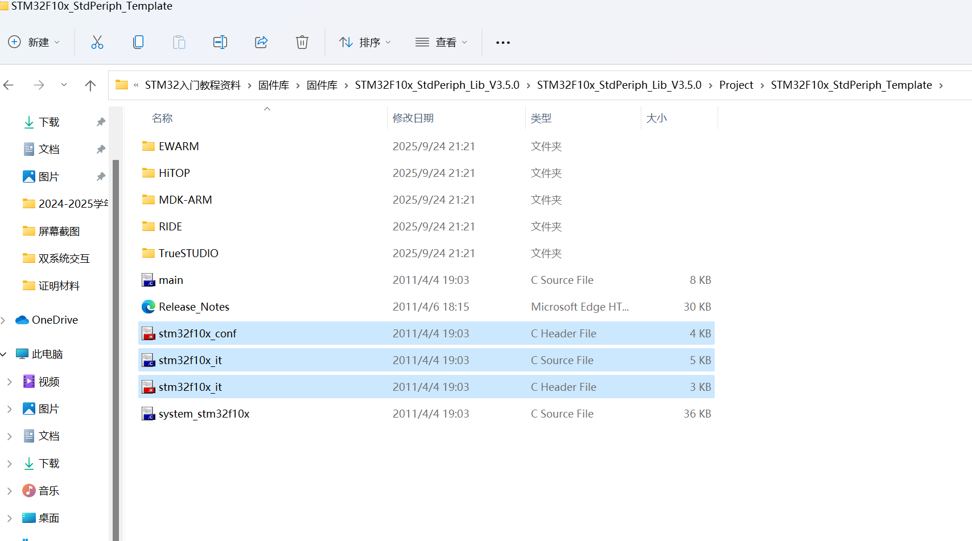
Task: Click the main C source file icon
Action: (x=149, y=280)
